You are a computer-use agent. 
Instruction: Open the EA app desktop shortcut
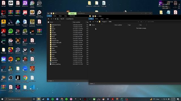click(x=11, y=60)
